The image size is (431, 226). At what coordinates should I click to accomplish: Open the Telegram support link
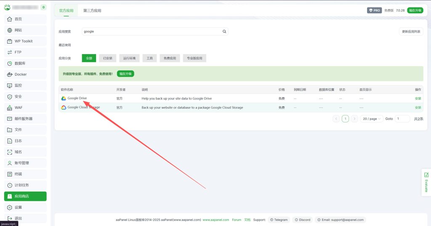pos(279,220)
